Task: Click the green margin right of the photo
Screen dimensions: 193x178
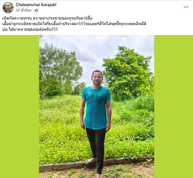Action: click(x=173, y=107)
